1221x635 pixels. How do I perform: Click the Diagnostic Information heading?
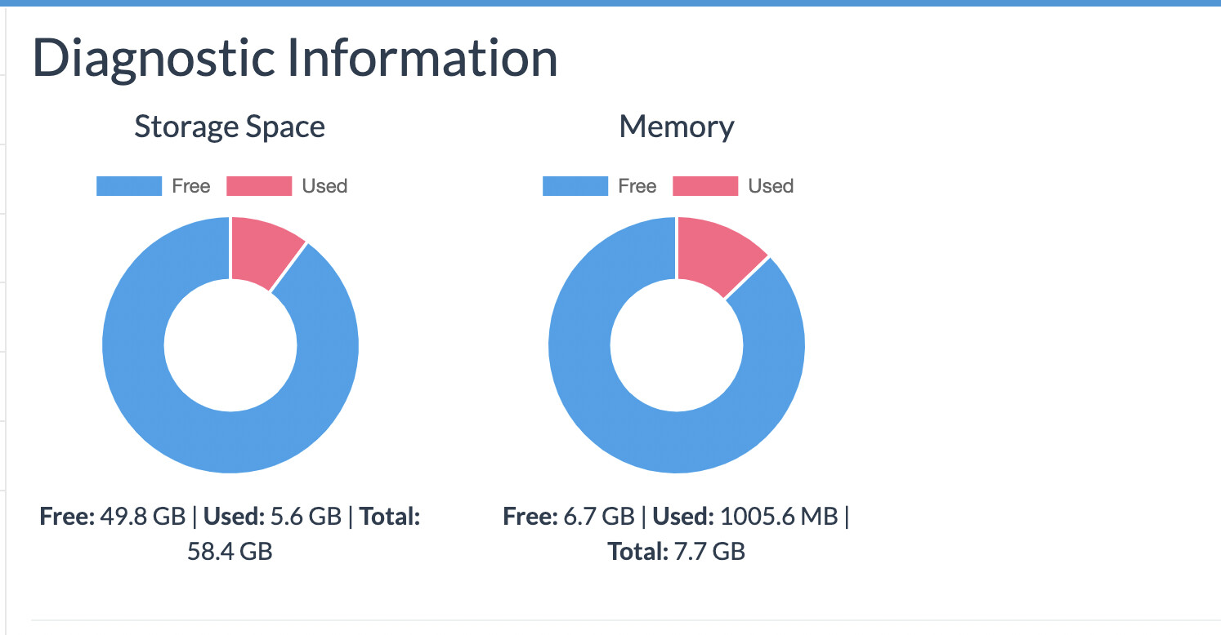[x=296, y=56]
